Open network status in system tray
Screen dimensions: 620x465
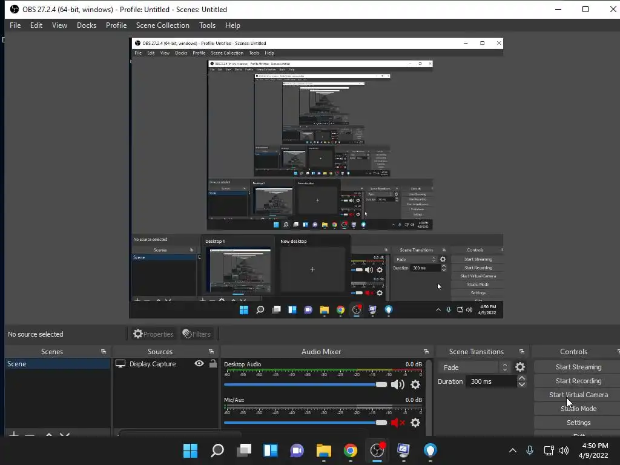click(x=549, y=450)
